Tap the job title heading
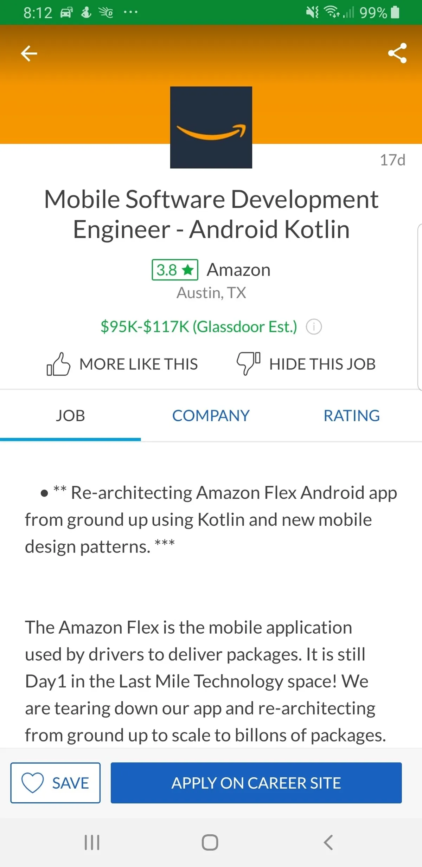The image size is (422, 867). tap(211, 214)
